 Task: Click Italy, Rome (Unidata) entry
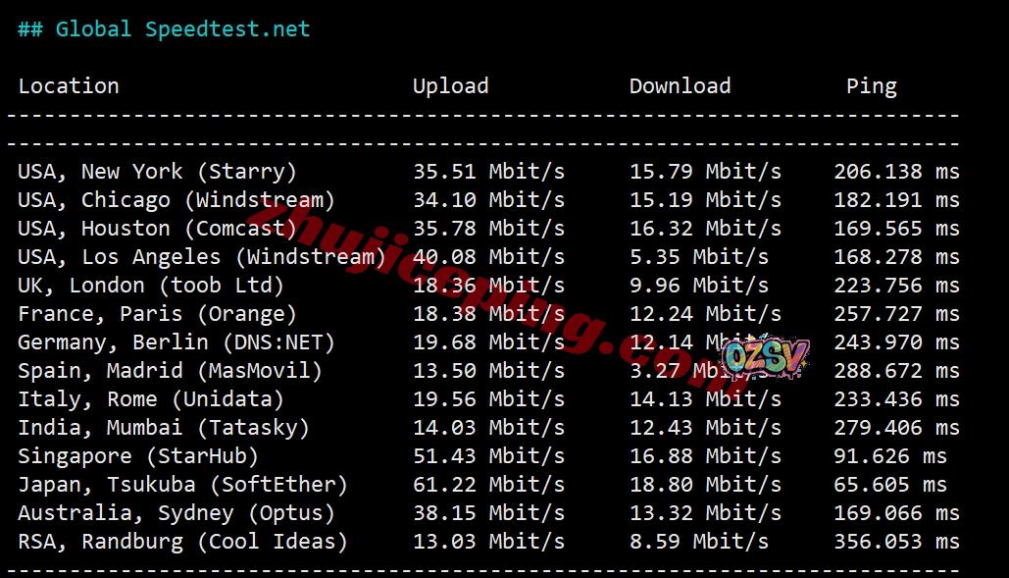pos(151,399)
